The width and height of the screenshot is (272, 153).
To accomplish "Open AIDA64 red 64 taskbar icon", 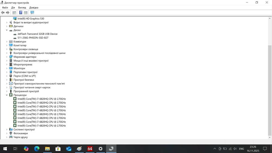I will point(90,149).
